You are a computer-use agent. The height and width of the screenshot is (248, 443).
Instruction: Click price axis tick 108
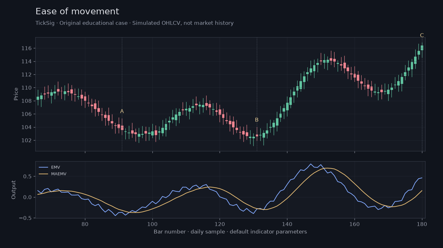[x=26, y=101]
